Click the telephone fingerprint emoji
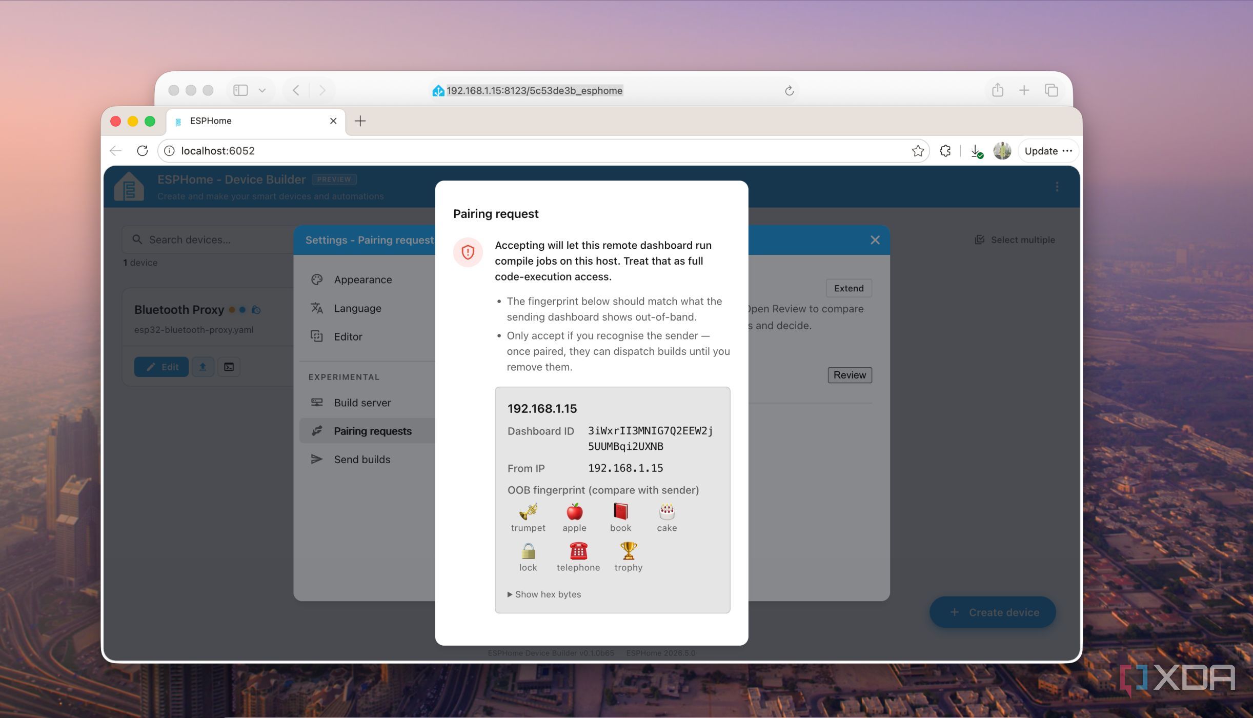The width and height of the screenshot is (1253, 718). 578,551
